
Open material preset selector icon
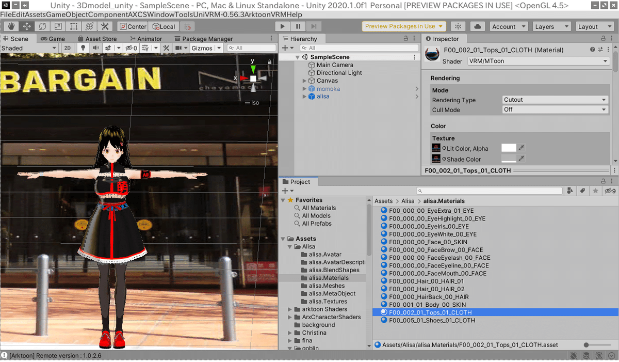tap(600, 50)
